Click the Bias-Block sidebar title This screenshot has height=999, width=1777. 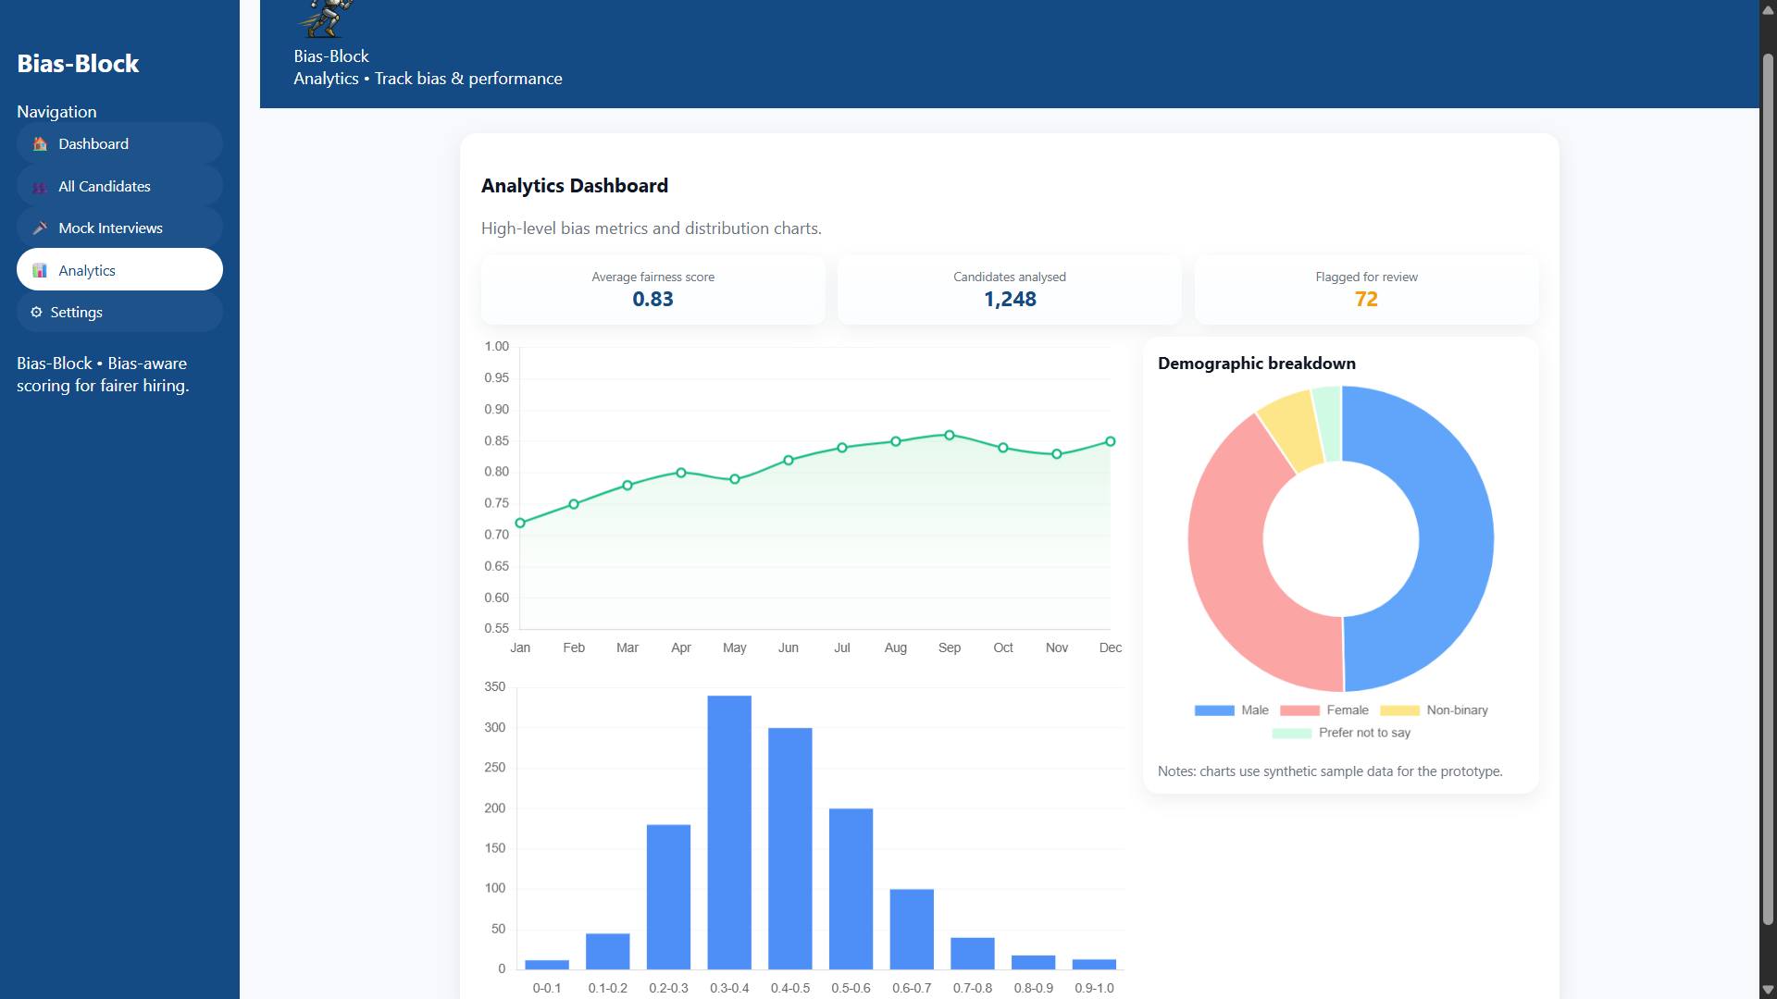point(78,64)
